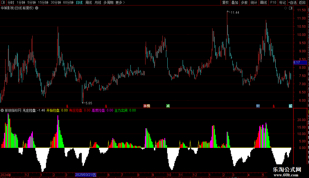Open dropdown beside 华策影视 chart title
Viewport: 309px width, 178px height.
37,8
